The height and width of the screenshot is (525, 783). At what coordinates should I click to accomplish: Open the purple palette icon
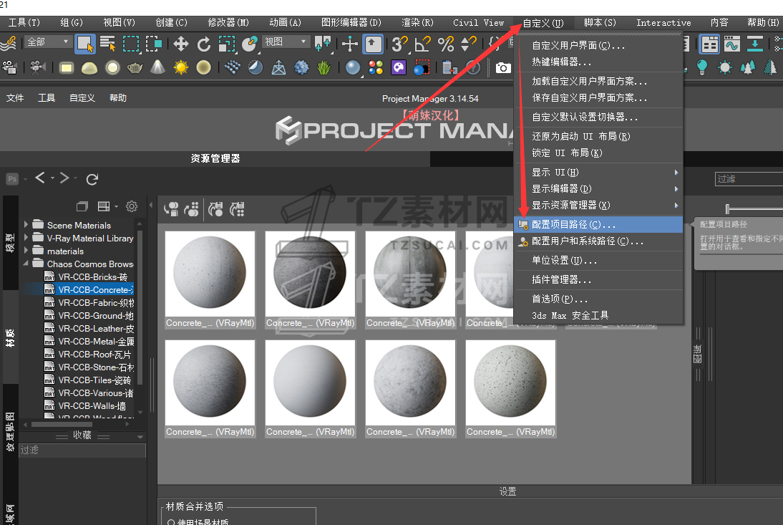click(x=399, y=67)
